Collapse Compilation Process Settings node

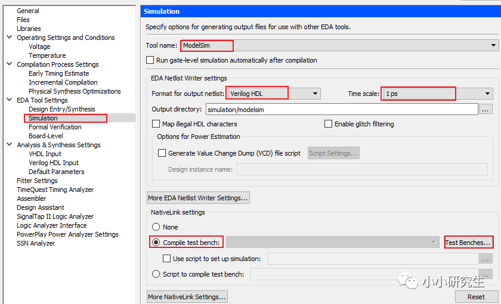[x=9, y=64]
